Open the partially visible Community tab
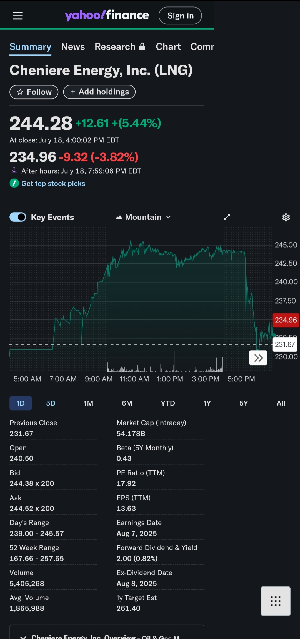Viewport: 300px width, 639px height. (x=202, y=47)
